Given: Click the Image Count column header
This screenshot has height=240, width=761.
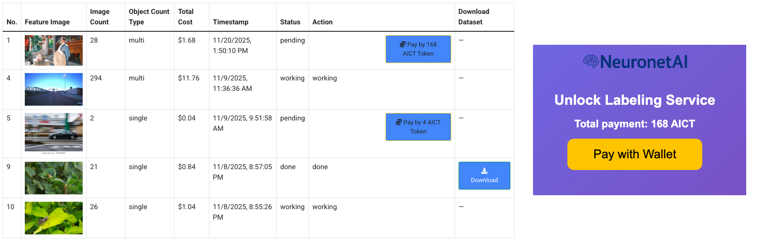Looking at the screenshot, I should [x=100, y=17].
